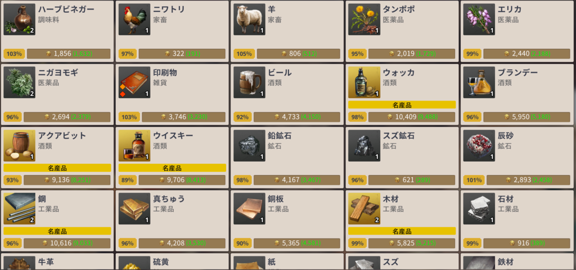Click the 名産品 banner under アクアビット

tap(57, 168)
